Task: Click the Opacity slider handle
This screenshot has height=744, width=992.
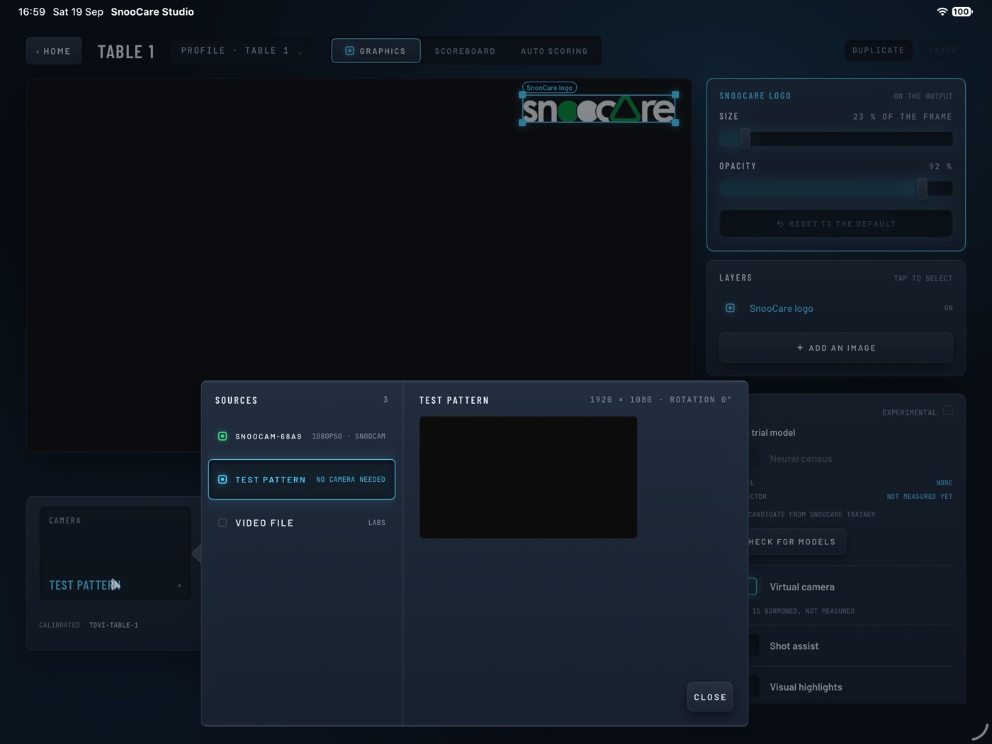Action: (x=922, y=188)
